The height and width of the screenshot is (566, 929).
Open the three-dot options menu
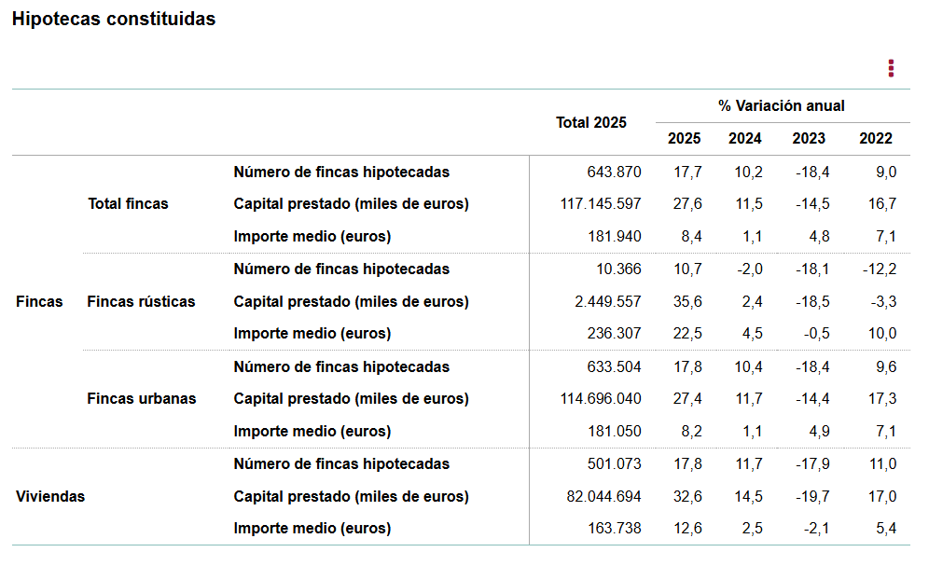pyautogui.click(x=892, y=68)
